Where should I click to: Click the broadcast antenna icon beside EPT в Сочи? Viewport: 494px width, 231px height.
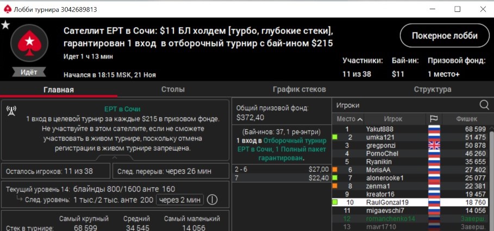coord(11,111)
